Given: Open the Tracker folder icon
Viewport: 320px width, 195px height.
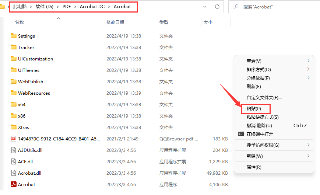Looking at the screenshot, I should click(14, 47).
